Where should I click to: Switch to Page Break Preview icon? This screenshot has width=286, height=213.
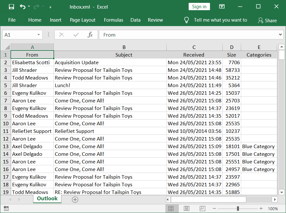coord(202,209)
